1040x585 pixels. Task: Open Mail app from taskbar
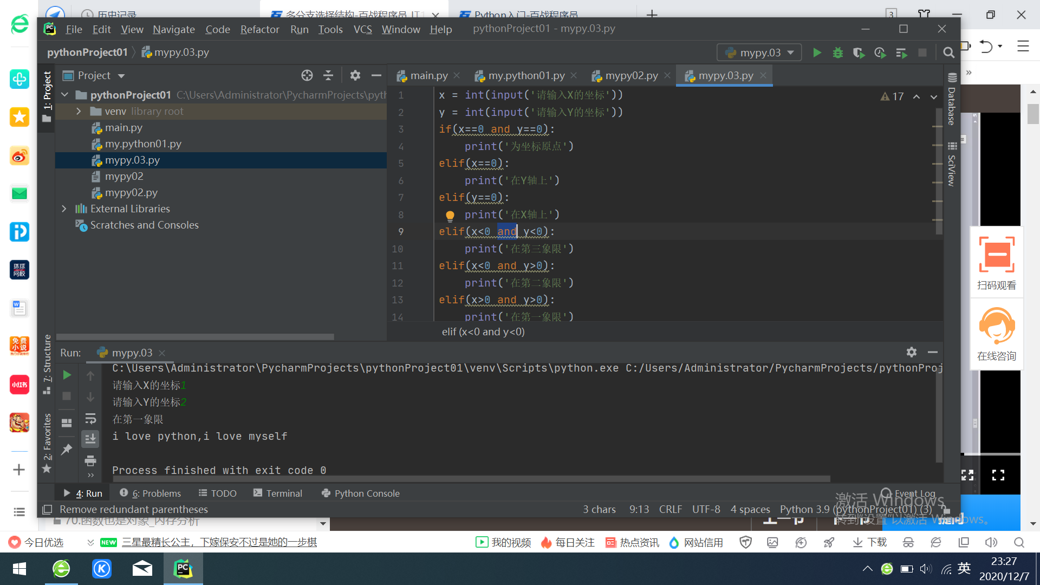click(142, 569)
